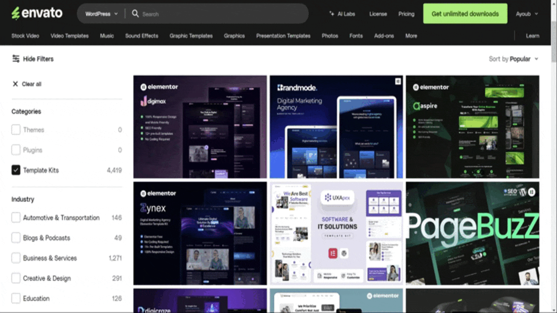
Task: Open the Sort by Popular dropdown
Action: click(513, 59)
